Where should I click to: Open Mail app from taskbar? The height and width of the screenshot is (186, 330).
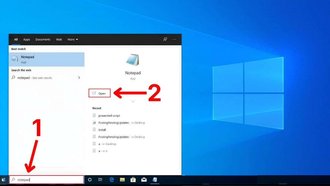click(x=144, y=180)
